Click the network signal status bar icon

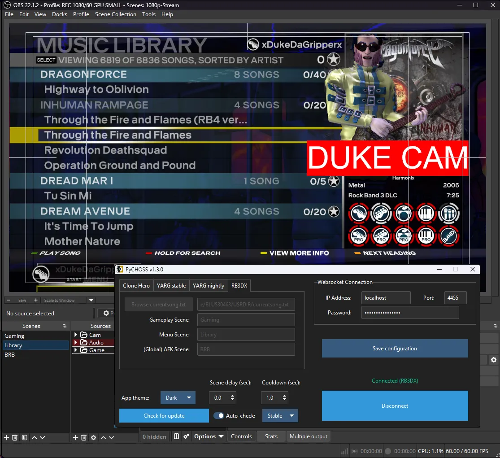click(x=345, y=451)
